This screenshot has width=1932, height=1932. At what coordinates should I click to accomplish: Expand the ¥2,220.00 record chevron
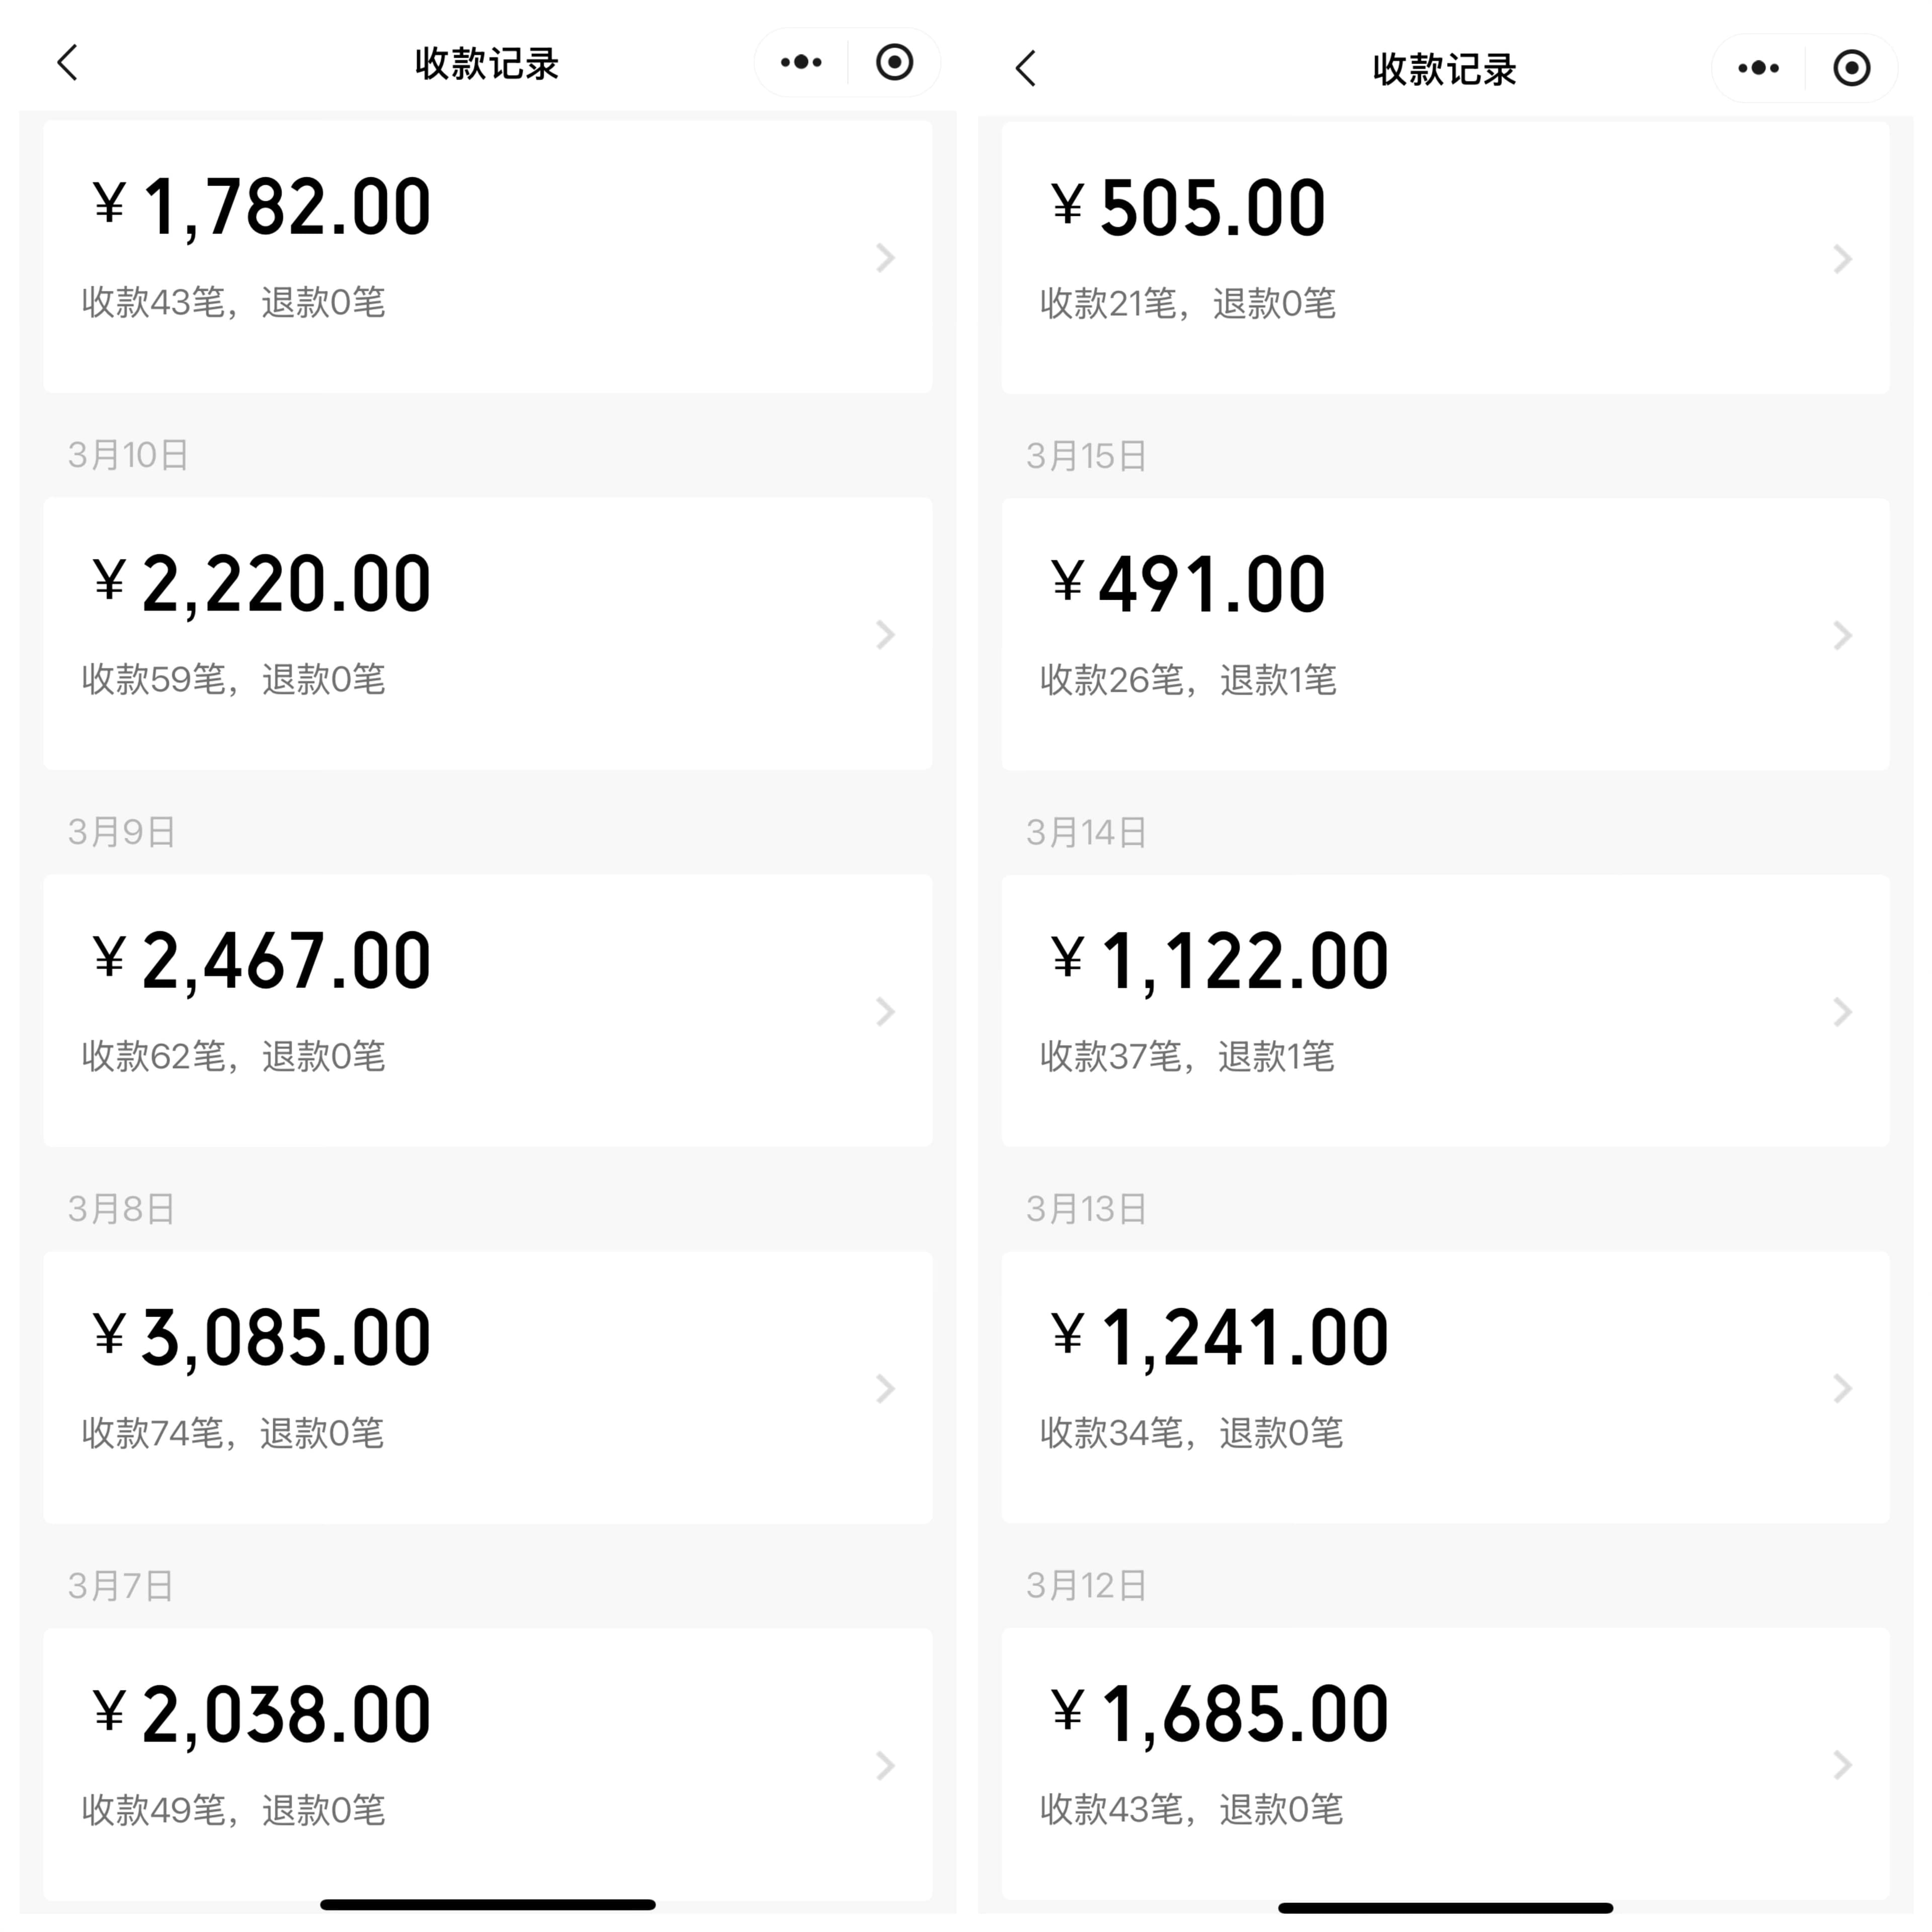(x=885, y=635)
